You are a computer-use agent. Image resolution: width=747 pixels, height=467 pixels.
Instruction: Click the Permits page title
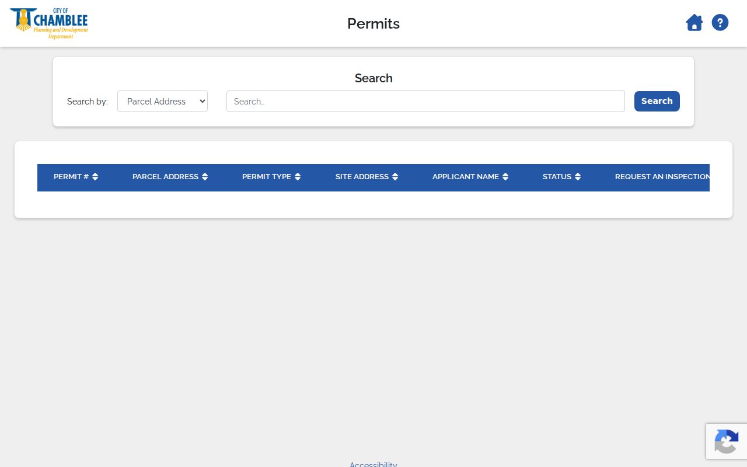[x=373, y=23]
